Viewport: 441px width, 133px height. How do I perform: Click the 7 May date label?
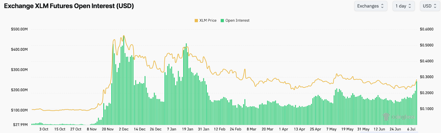click(x=332, y=129)
